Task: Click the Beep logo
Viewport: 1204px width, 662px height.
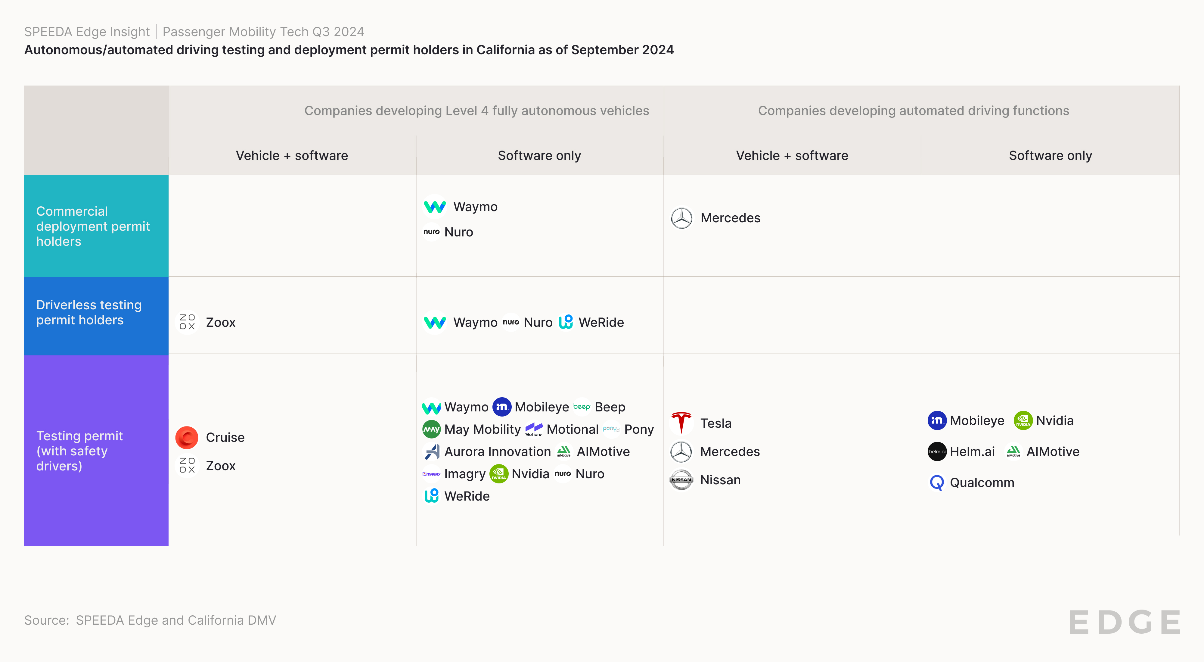Action: pos(582,407)
